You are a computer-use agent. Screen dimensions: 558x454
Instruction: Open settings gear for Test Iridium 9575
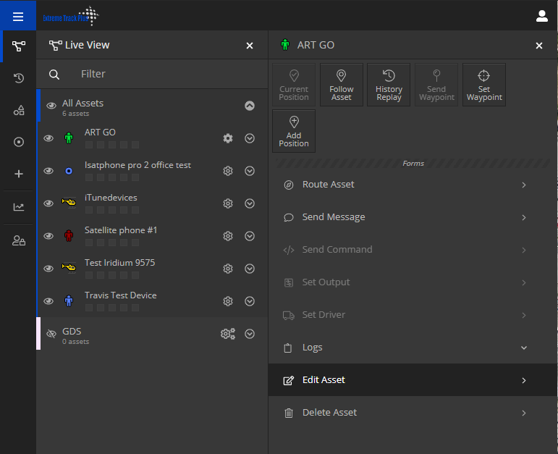(x=228, y=269)
